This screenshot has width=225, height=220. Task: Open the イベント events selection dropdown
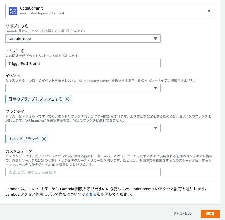83,88
